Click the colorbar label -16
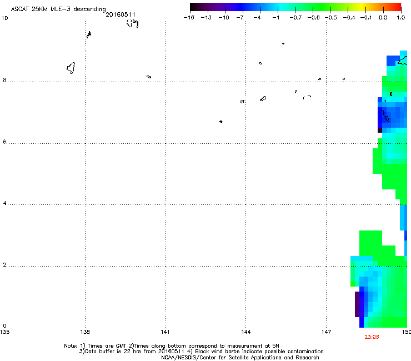This screenshot has width=411, height=361. point(189,18)
